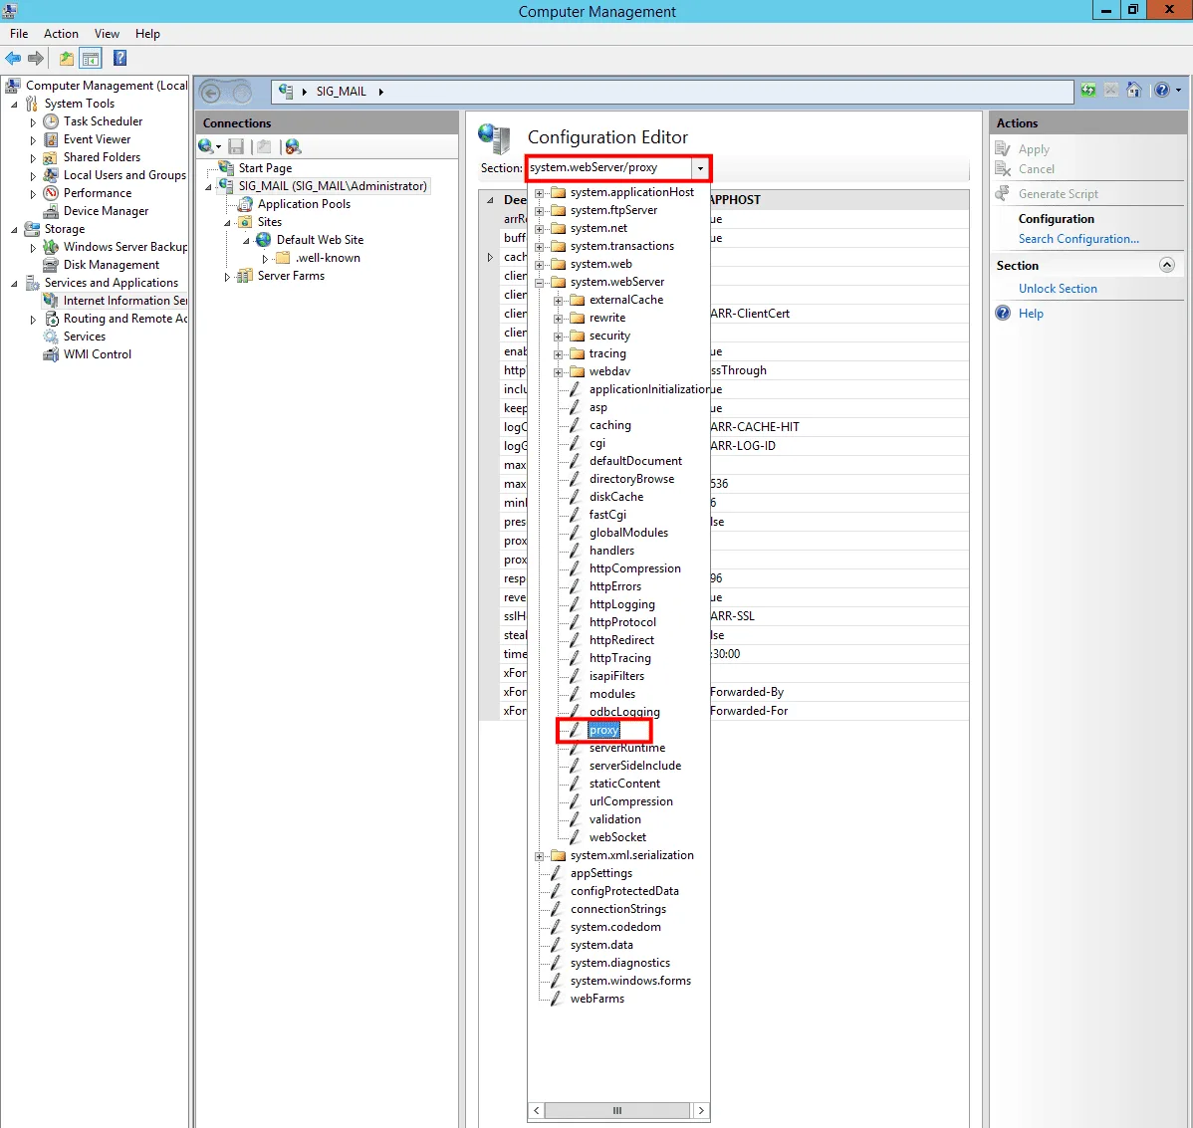Image resolution: width=1193 pixels, height=1128 pixels.
Task: Expand the Server Farms tree node
Action: pyautogui.click(x=227, y=277)
